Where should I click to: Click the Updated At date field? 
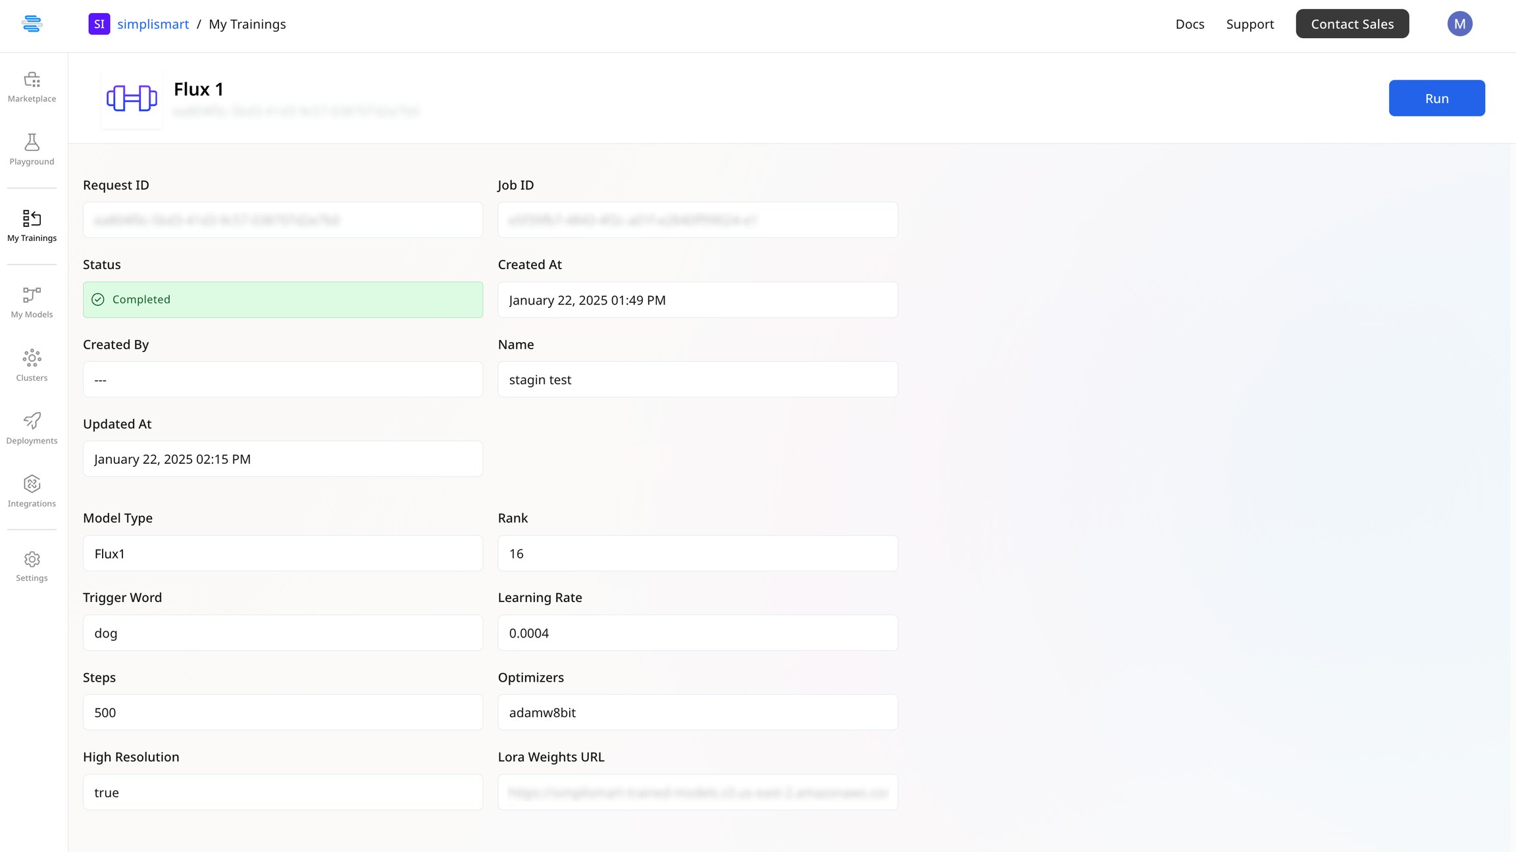283,459
